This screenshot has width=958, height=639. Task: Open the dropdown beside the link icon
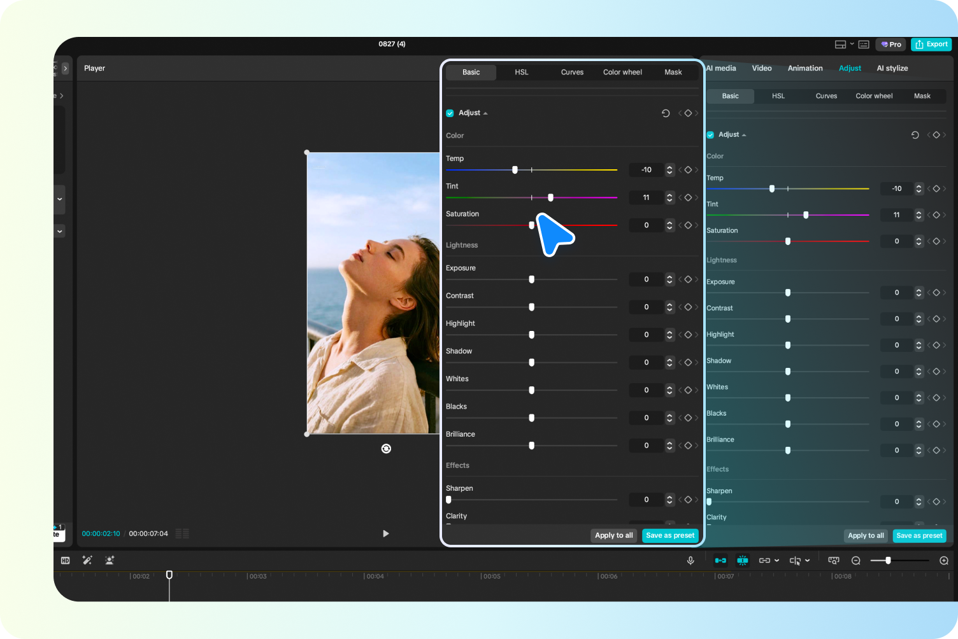[x=777, y=561]
